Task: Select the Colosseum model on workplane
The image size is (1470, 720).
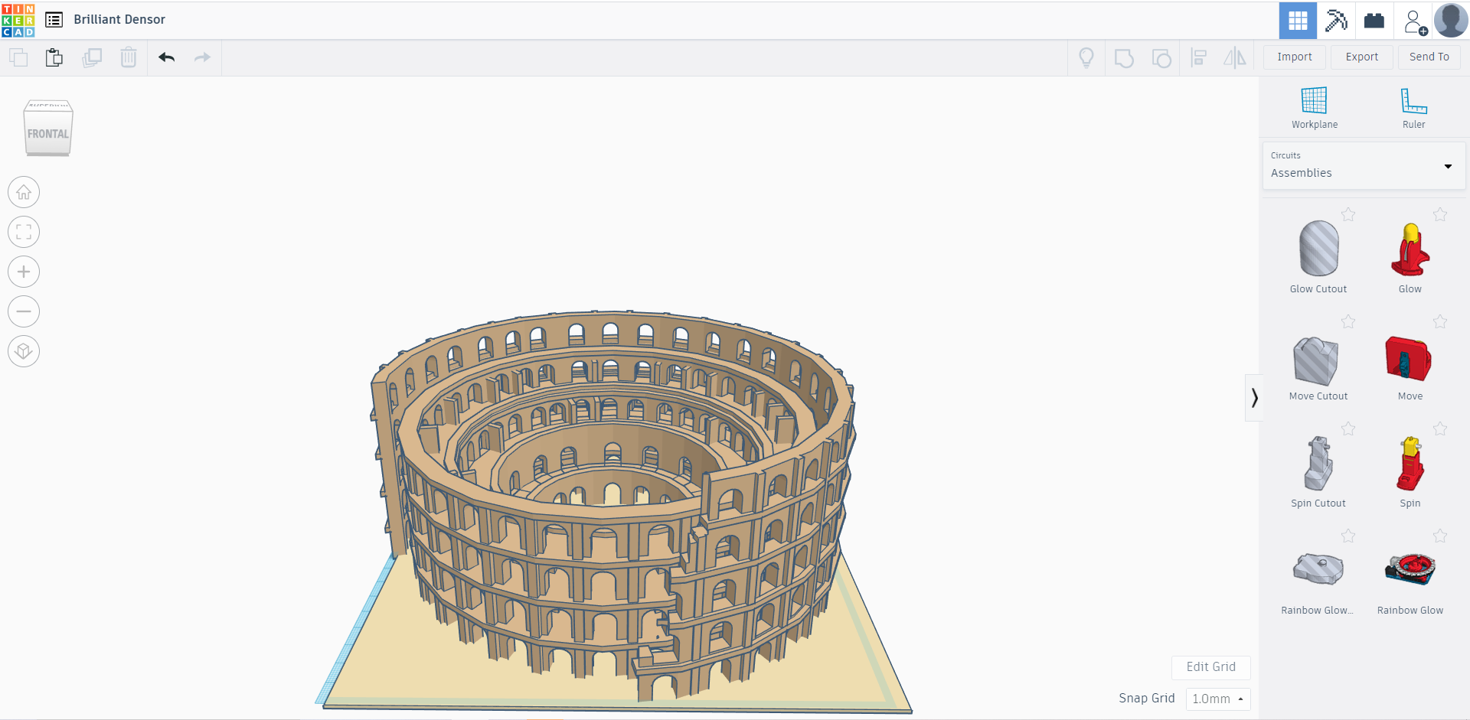Action: [612, 505]
